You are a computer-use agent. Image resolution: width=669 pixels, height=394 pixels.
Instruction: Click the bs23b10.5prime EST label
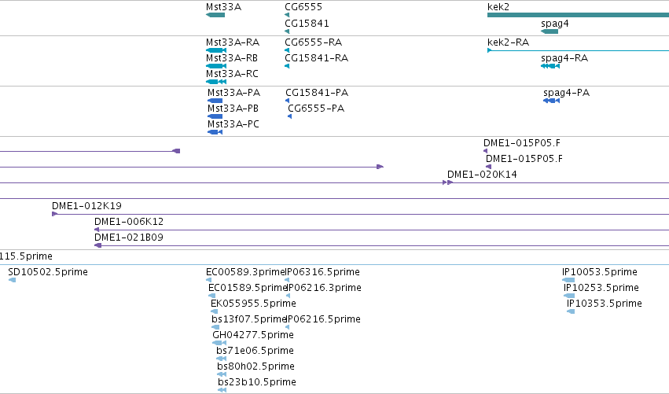tap(257, 382)
